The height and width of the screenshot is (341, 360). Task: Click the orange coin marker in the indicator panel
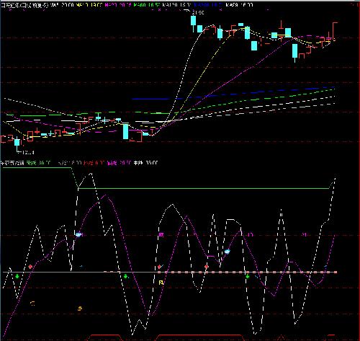coord(80,309)
